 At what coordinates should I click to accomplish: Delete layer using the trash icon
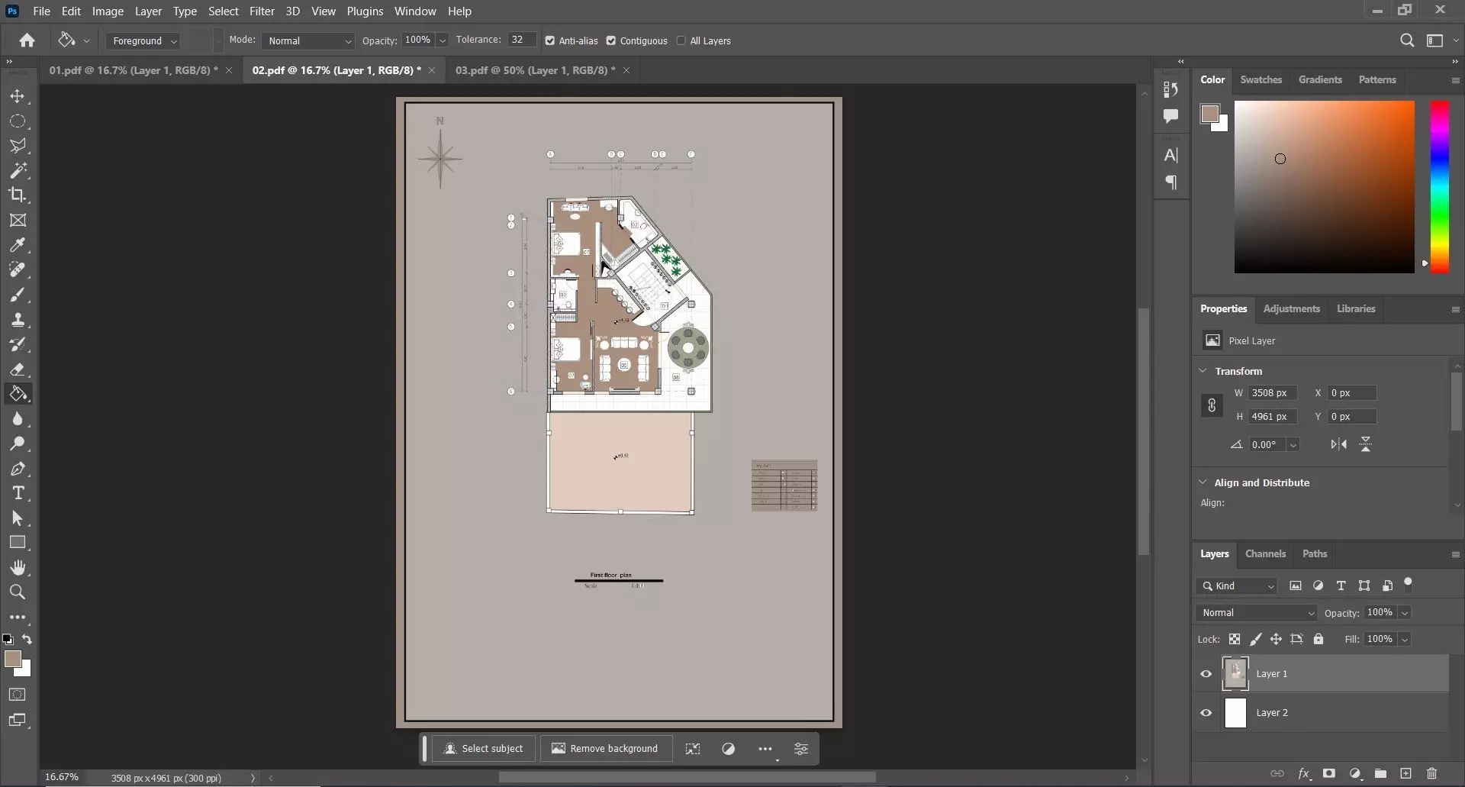coord(1431,773)
